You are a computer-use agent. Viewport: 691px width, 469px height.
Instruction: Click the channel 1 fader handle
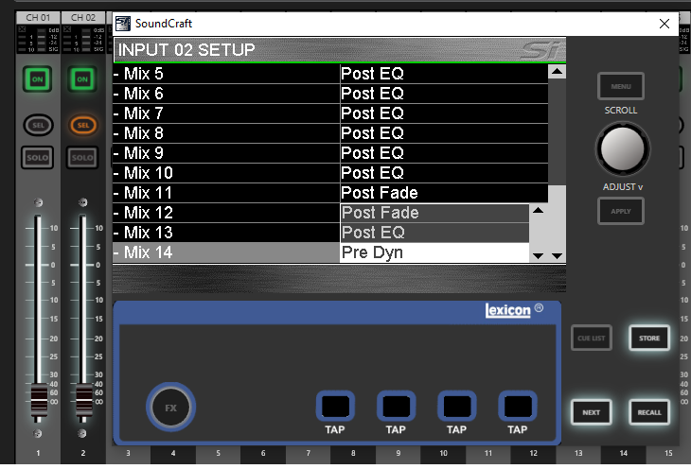coord(39,400)
